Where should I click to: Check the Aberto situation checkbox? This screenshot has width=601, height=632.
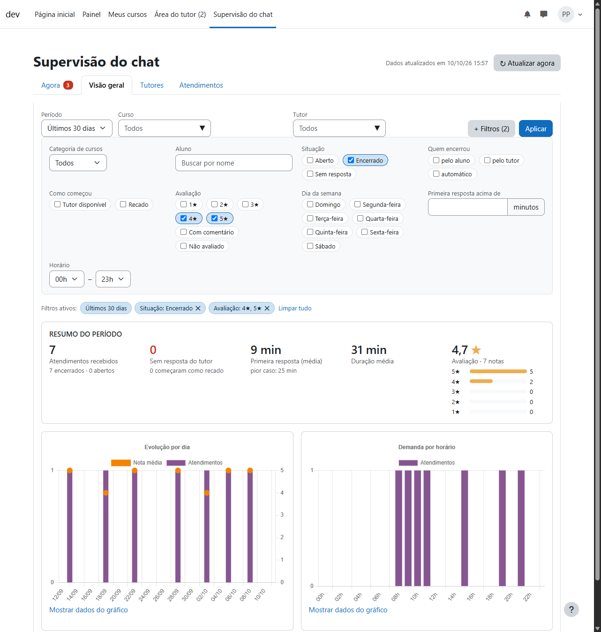pos(310,160)
